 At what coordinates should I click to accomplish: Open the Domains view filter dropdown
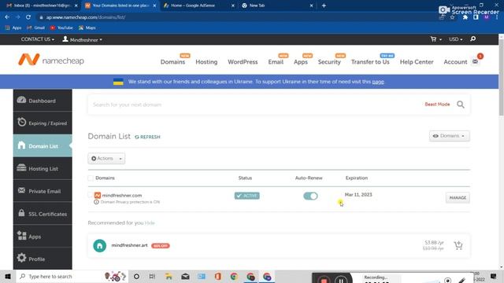[x=449, y=136]
